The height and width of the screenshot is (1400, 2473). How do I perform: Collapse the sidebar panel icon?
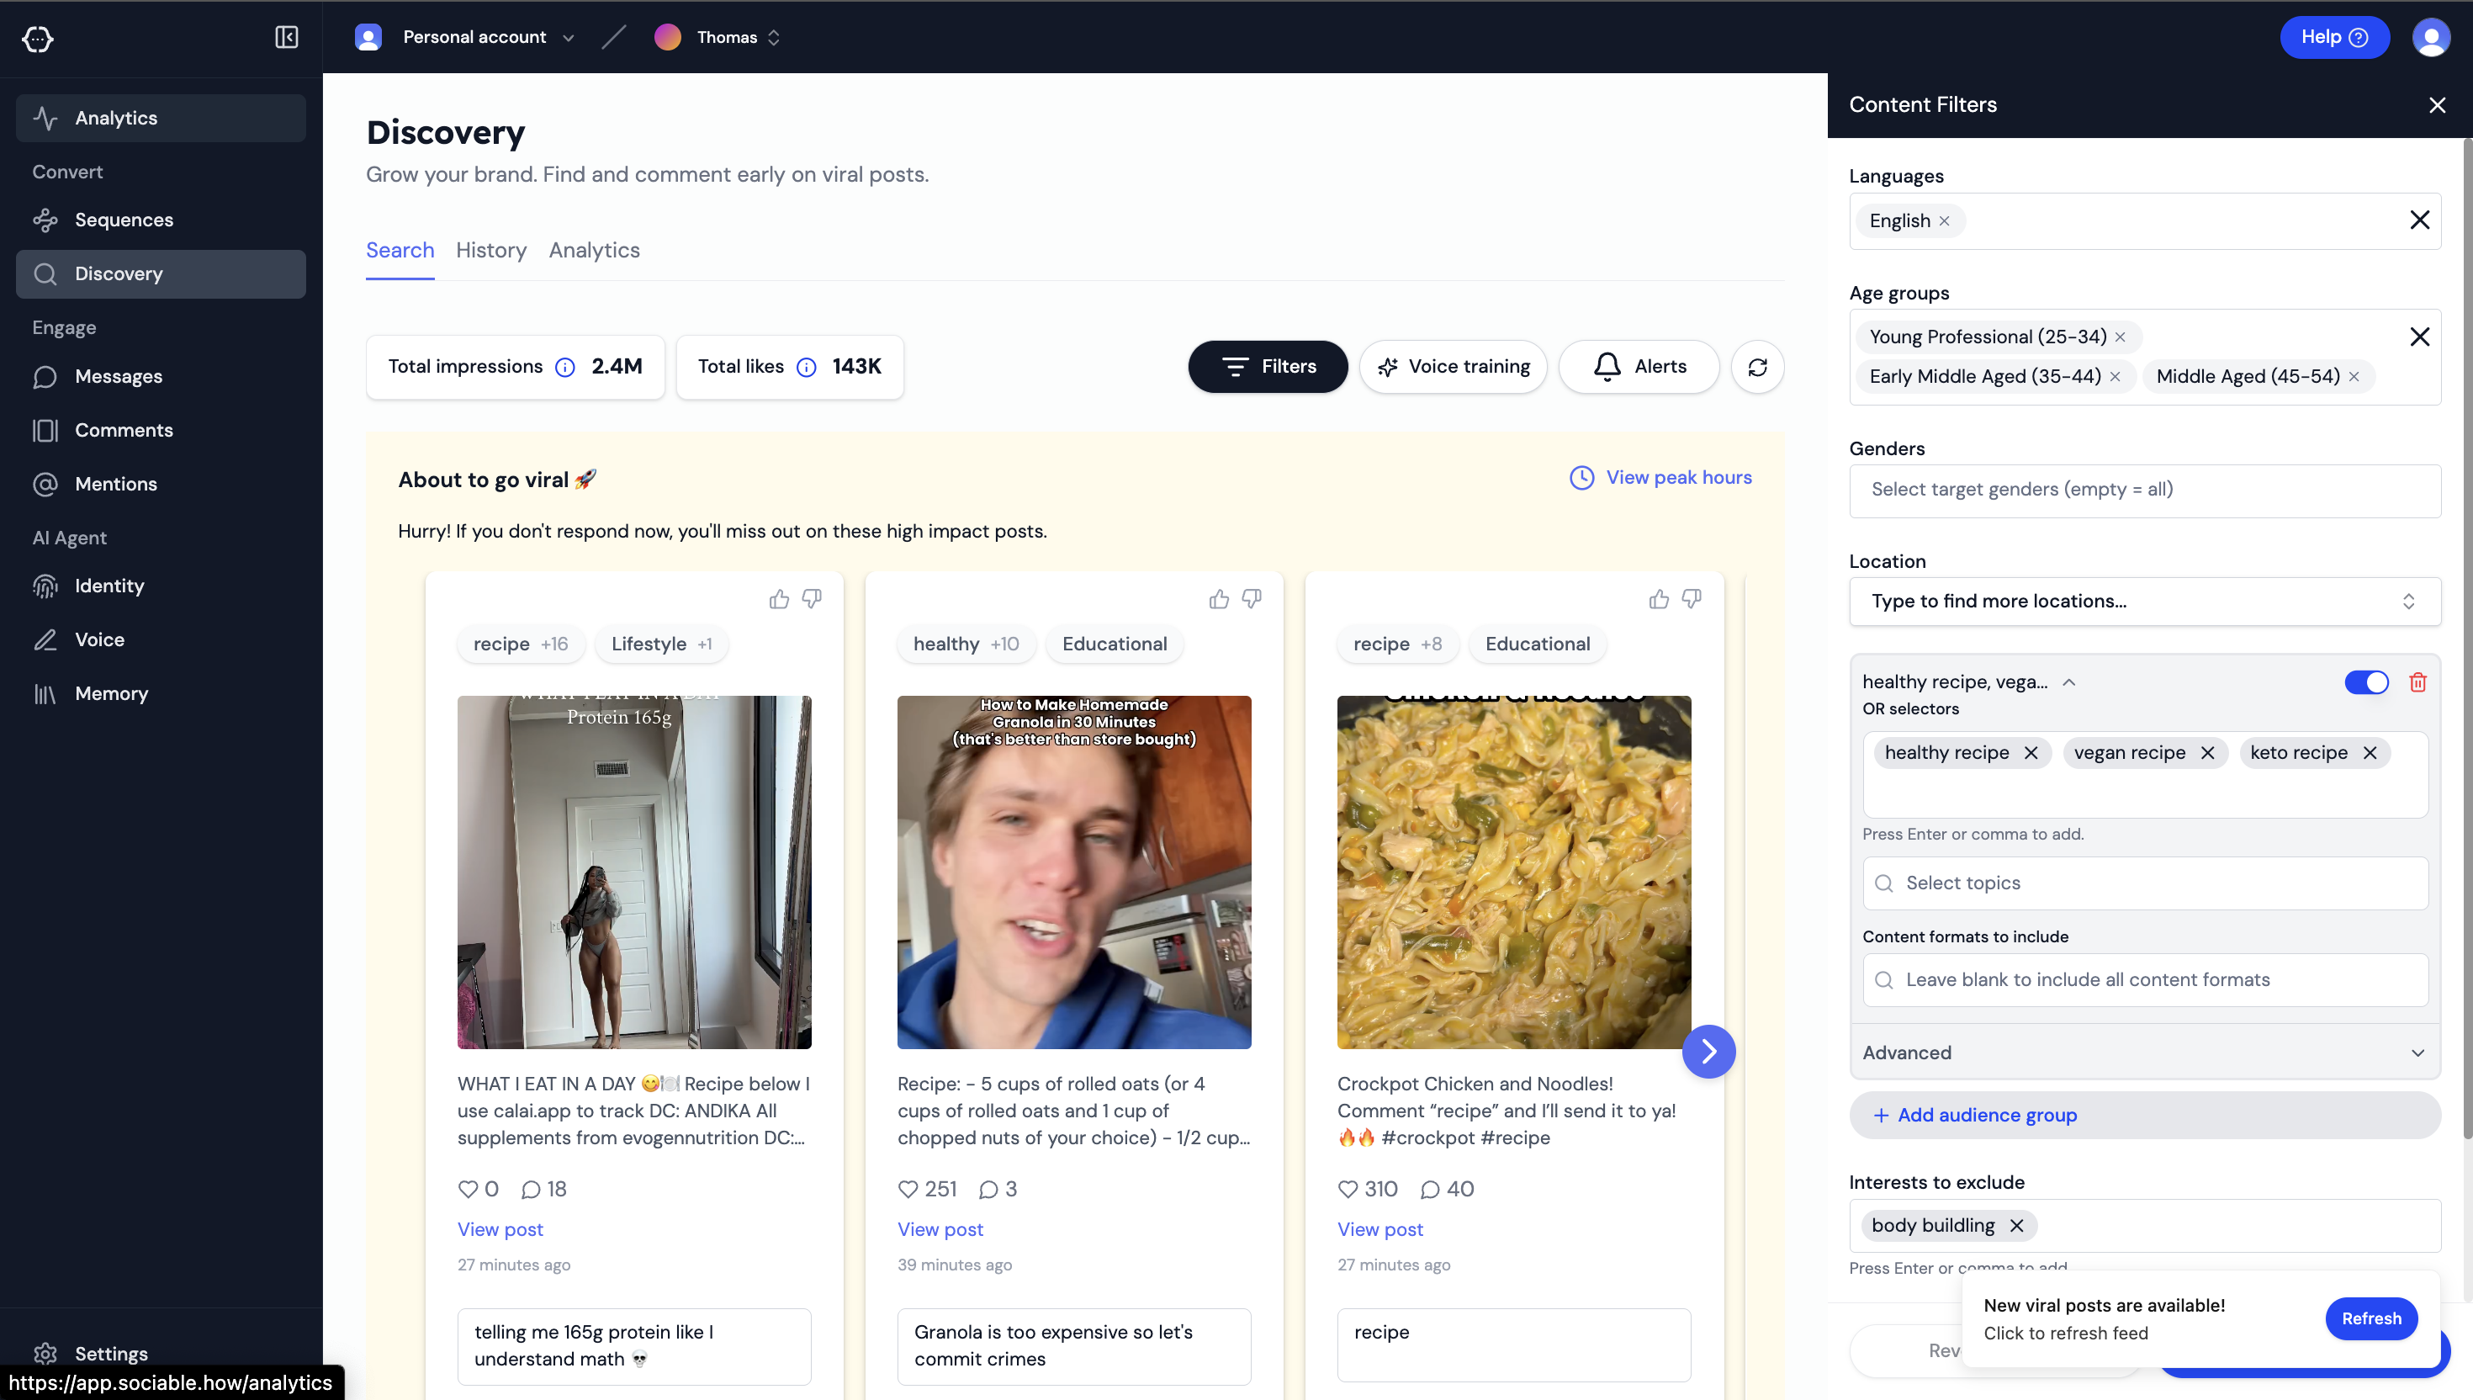pos(287,38)
